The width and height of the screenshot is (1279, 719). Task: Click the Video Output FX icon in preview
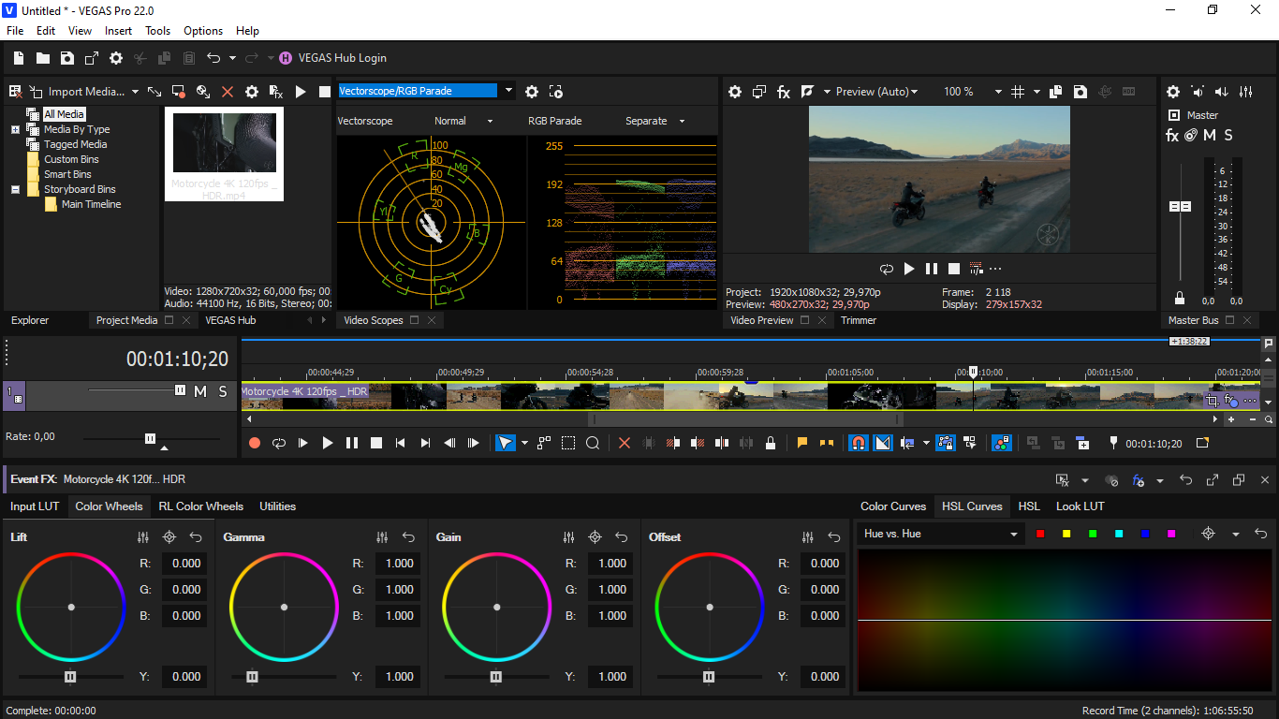pyautogui.click(x=784, y=92)
